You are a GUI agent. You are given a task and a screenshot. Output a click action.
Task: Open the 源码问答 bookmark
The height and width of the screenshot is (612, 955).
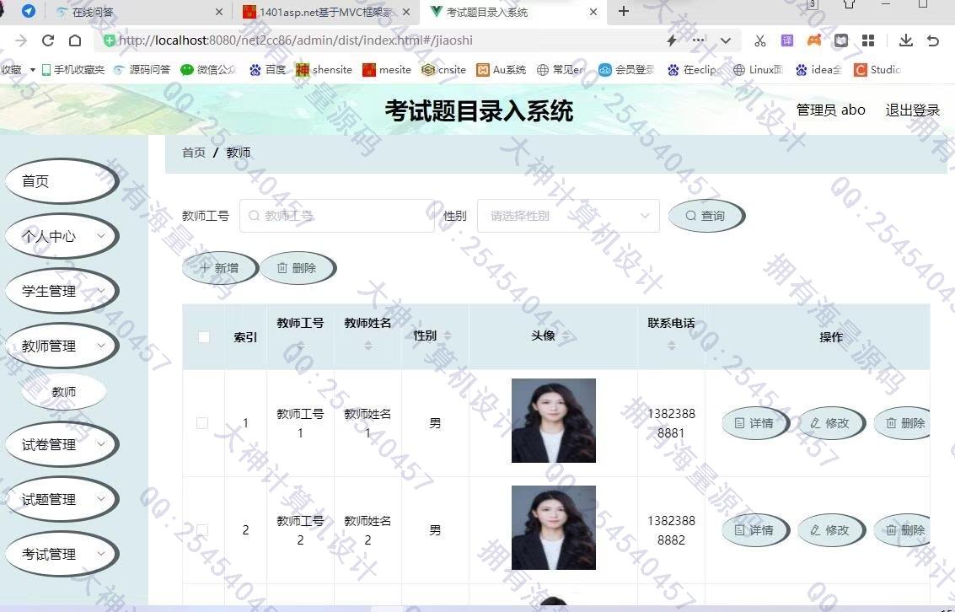point(142,69)
